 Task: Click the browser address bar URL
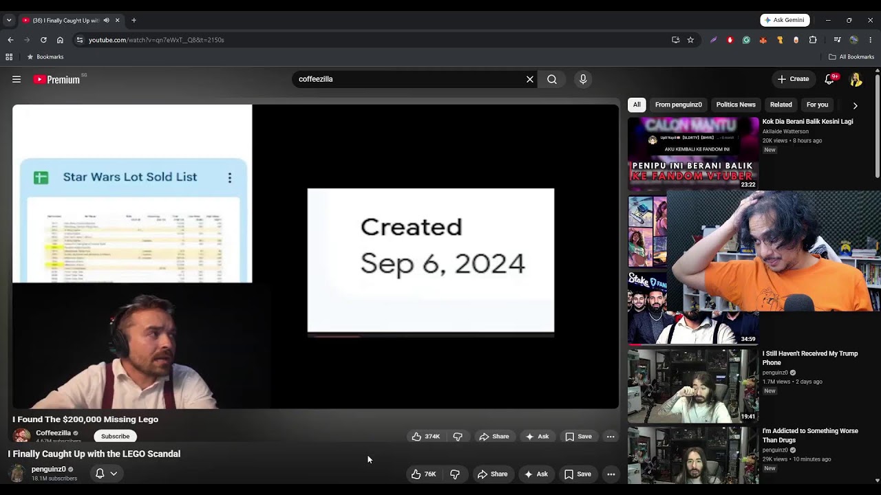(156, 40)
